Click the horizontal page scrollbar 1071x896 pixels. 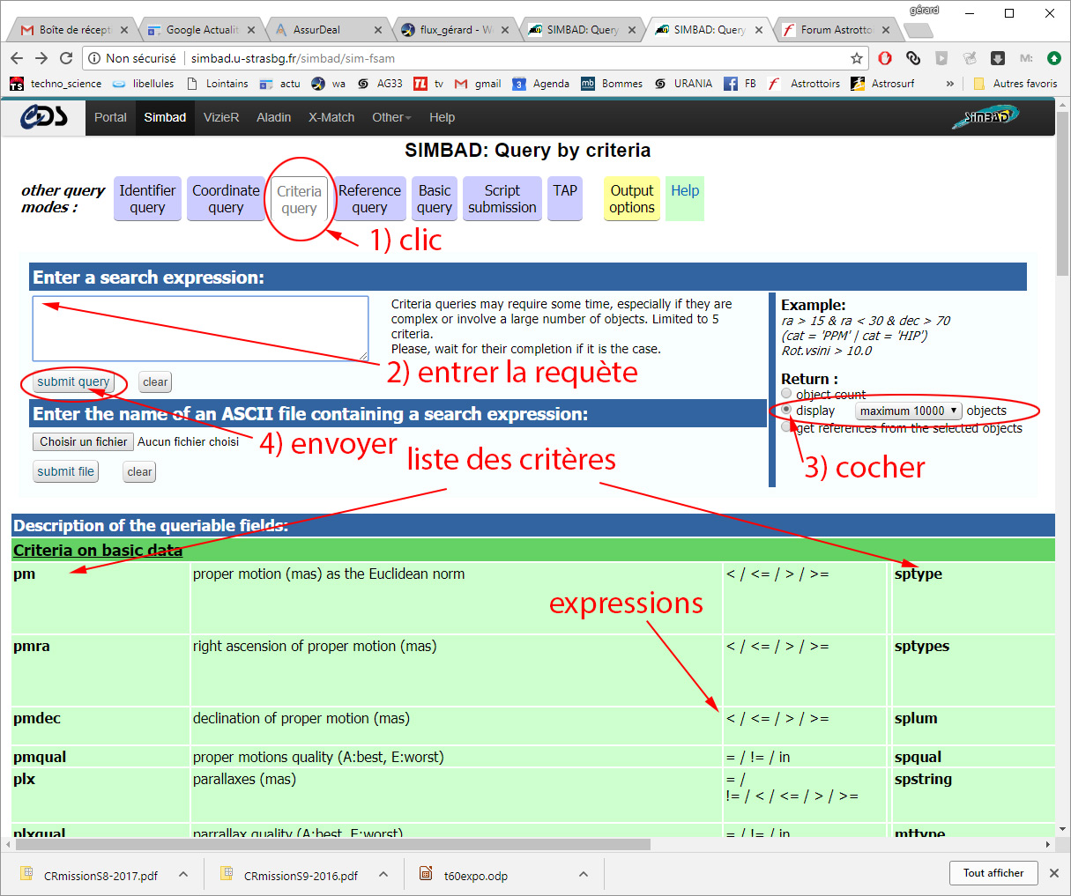click(332, 844)
